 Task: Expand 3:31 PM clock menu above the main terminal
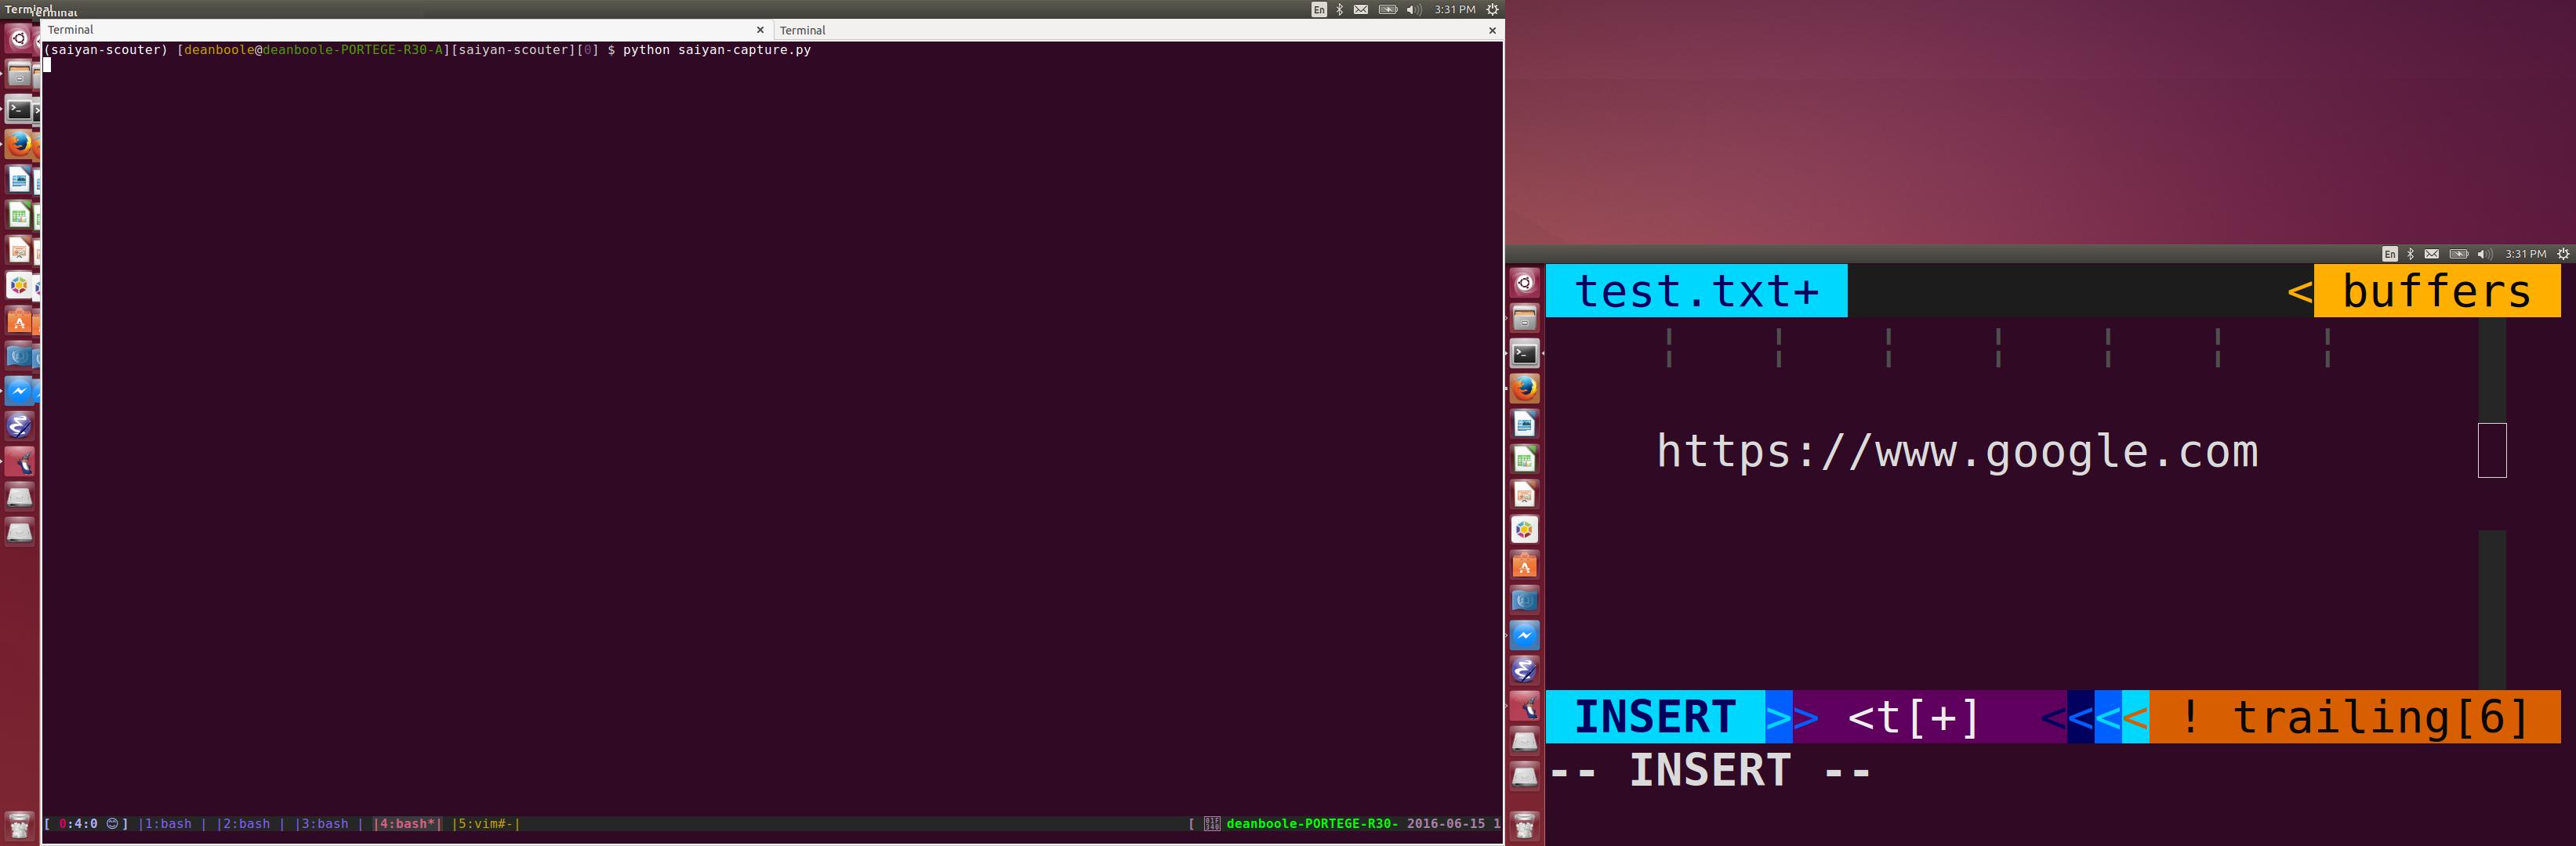click(1454, 10)
